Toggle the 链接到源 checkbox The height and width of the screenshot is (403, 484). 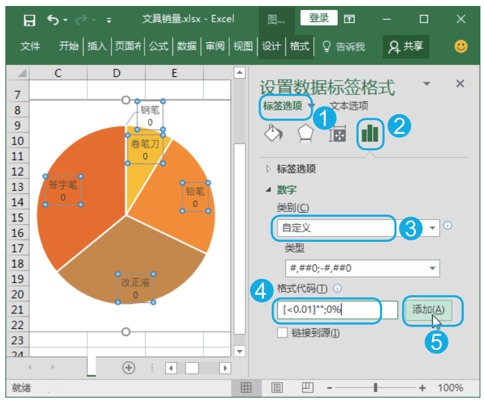[x=282, y=333]
